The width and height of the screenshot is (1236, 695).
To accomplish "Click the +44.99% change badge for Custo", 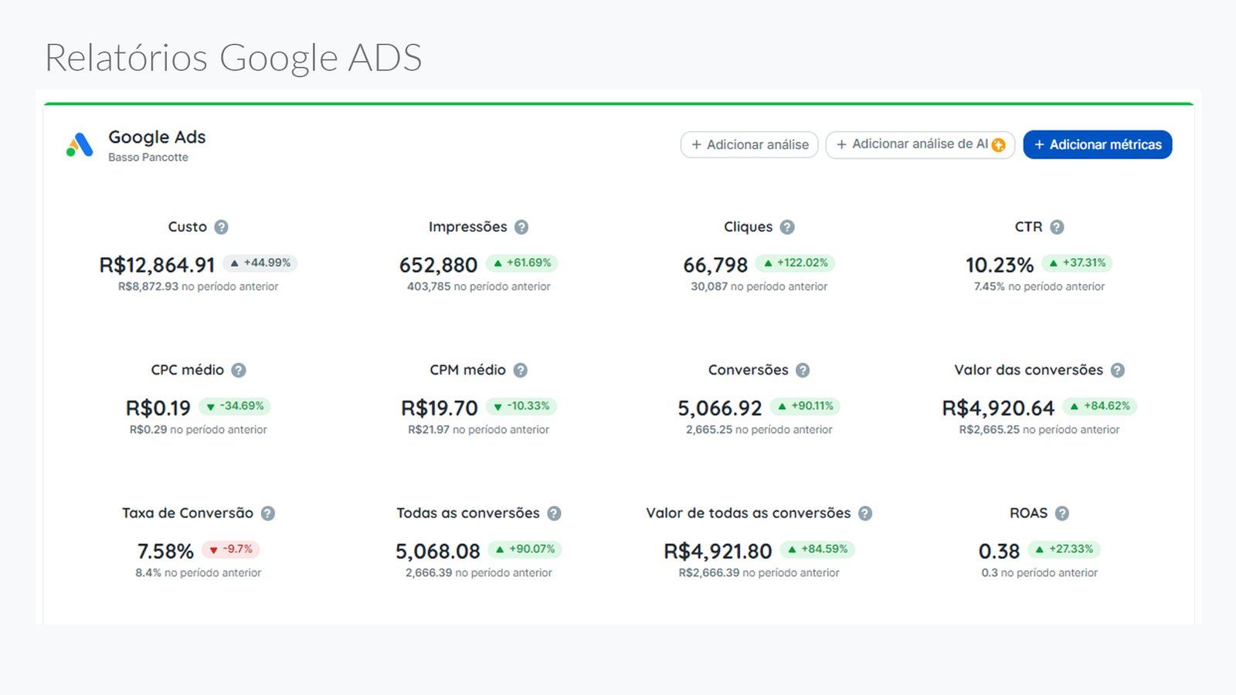I will pyautogui.click(x=260, y=263).
